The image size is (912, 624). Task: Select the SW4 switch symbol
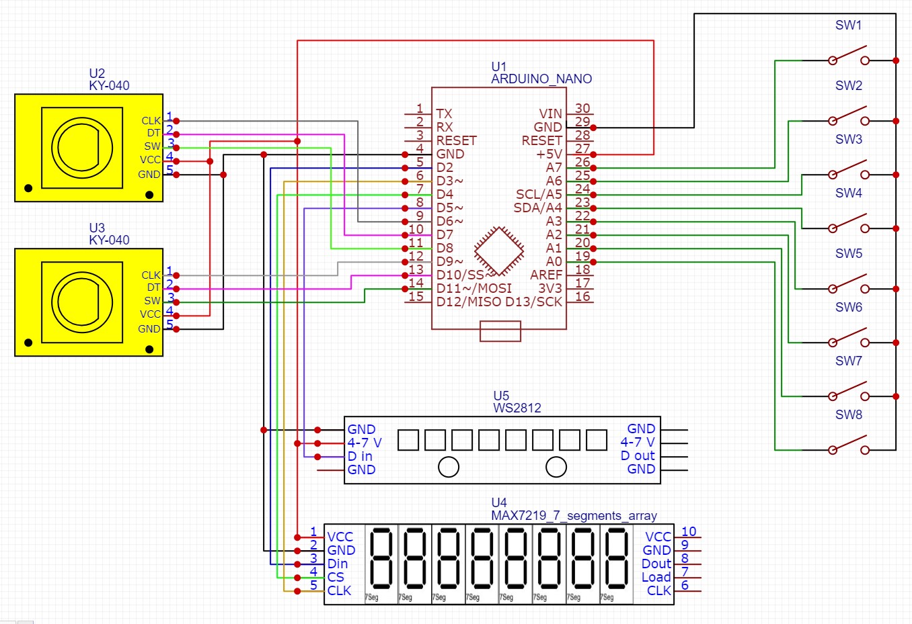pyautogui.click(x=849, y=224)
